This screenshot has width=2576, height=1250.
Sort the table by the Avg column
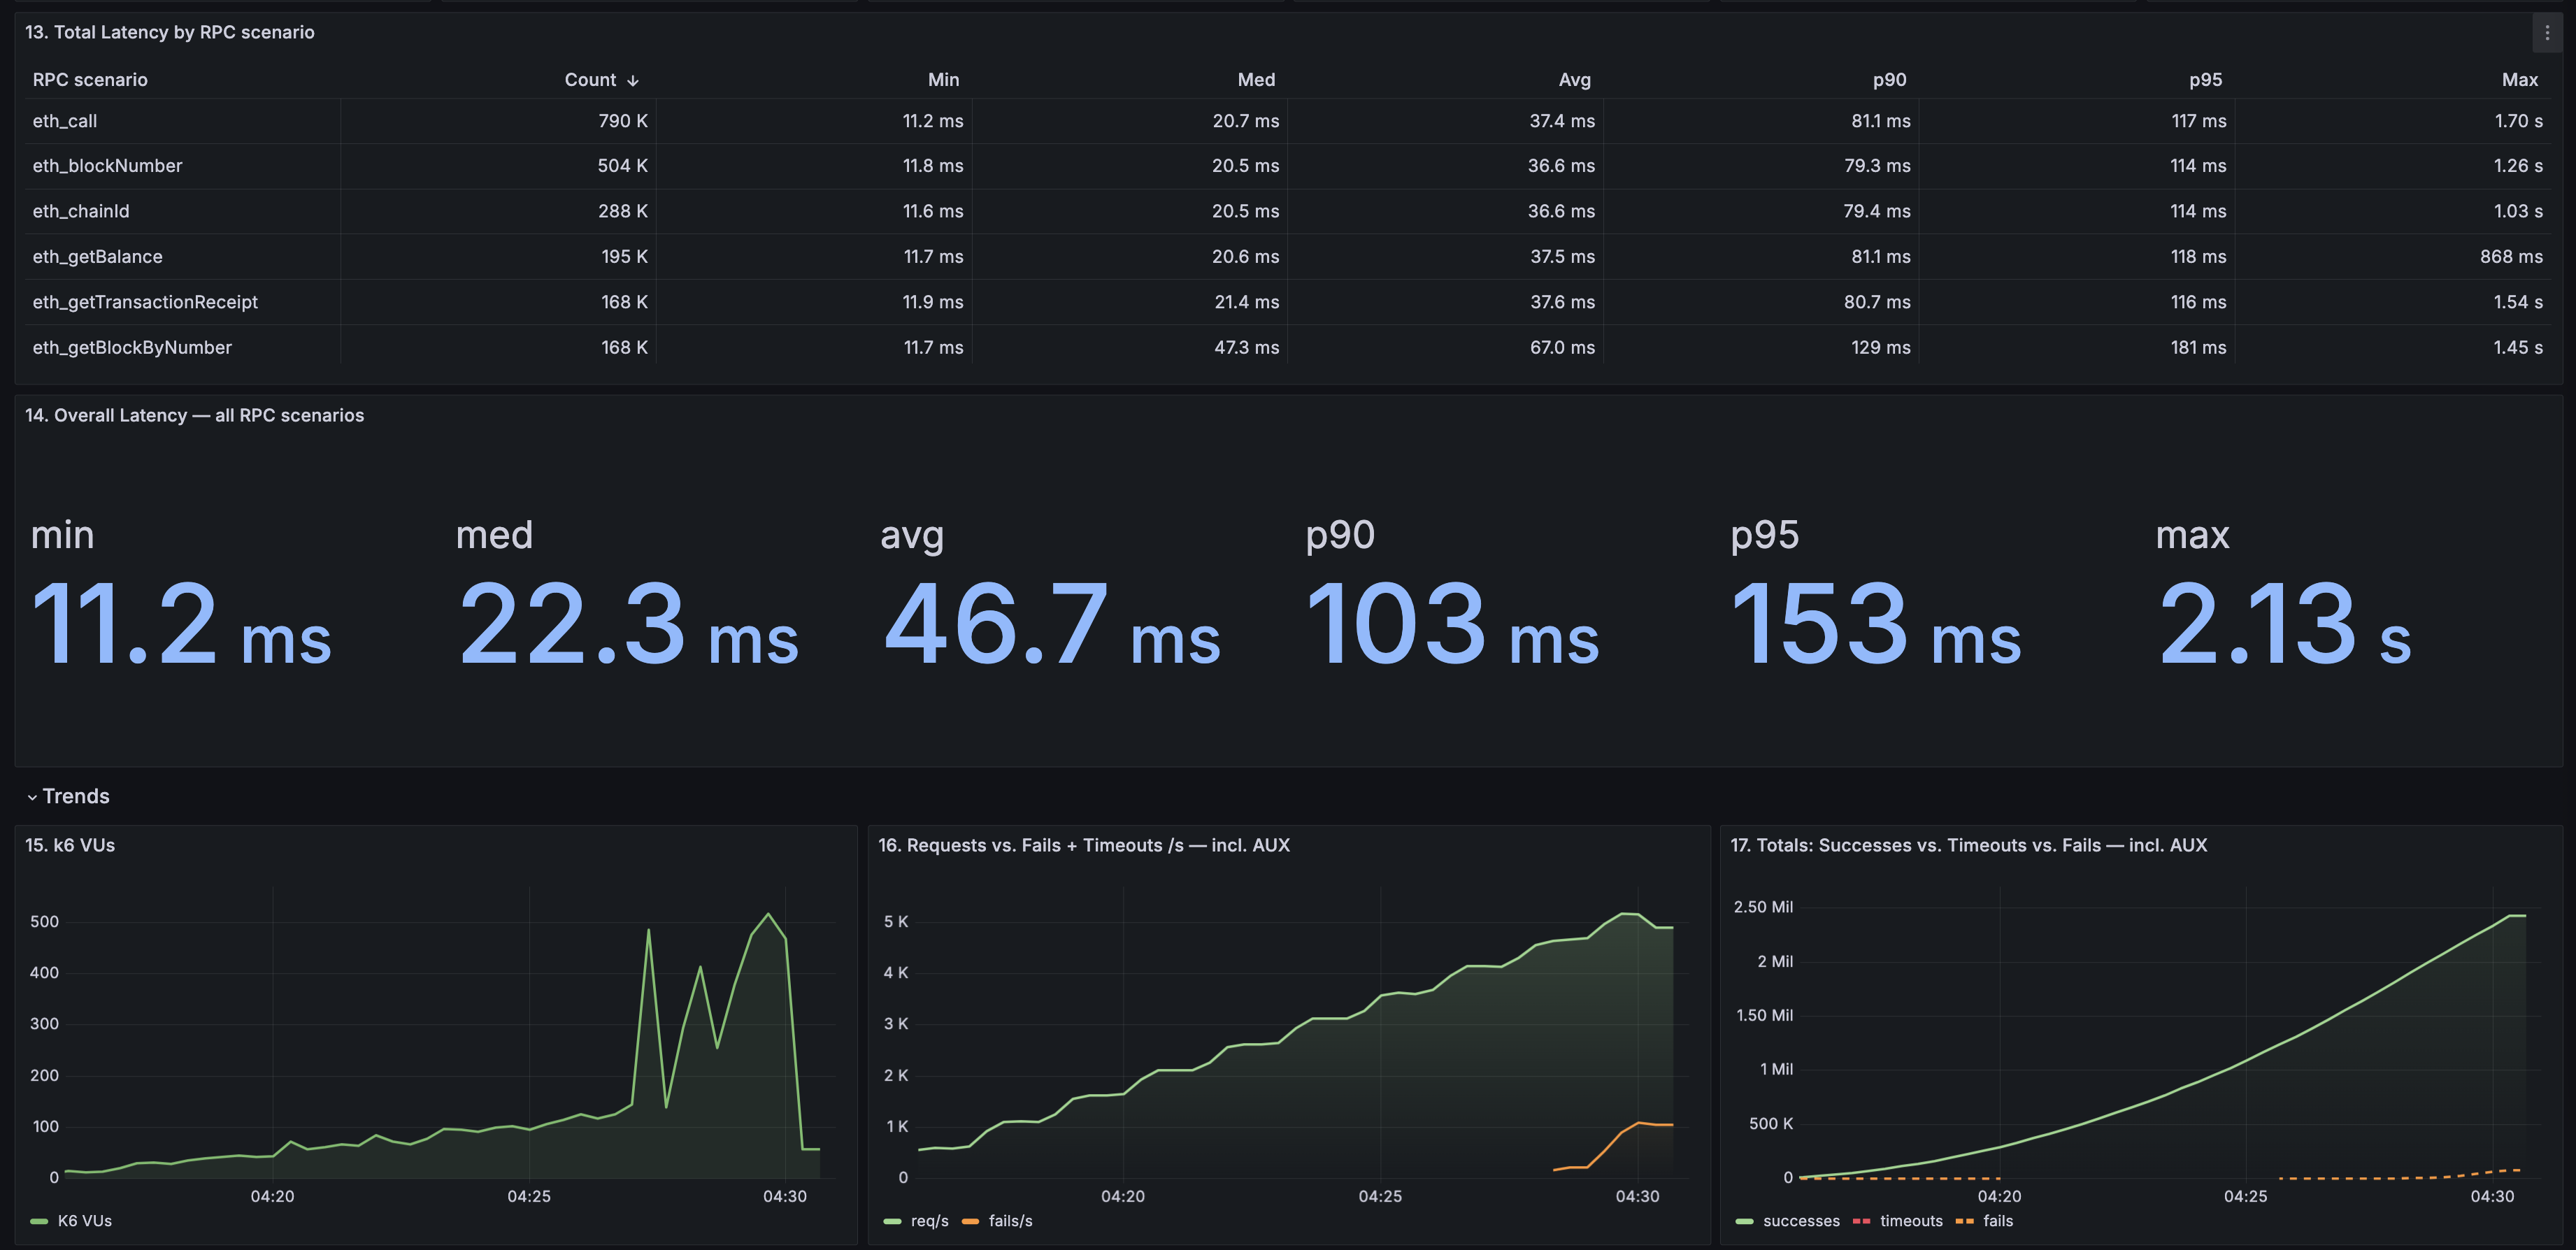tap(1573, 79)
